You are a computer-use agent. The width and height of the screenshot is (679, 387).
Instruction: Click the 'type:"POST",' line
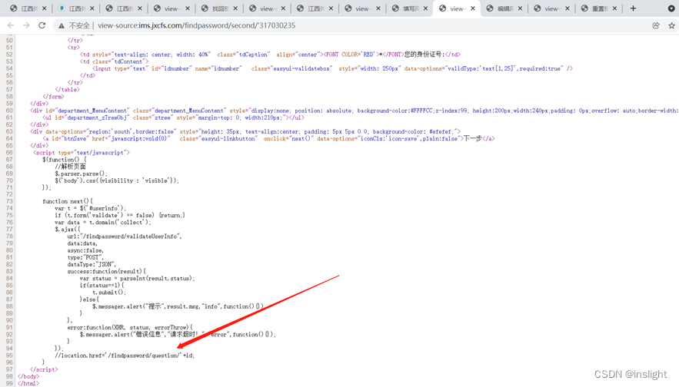(x=85, y=257)
